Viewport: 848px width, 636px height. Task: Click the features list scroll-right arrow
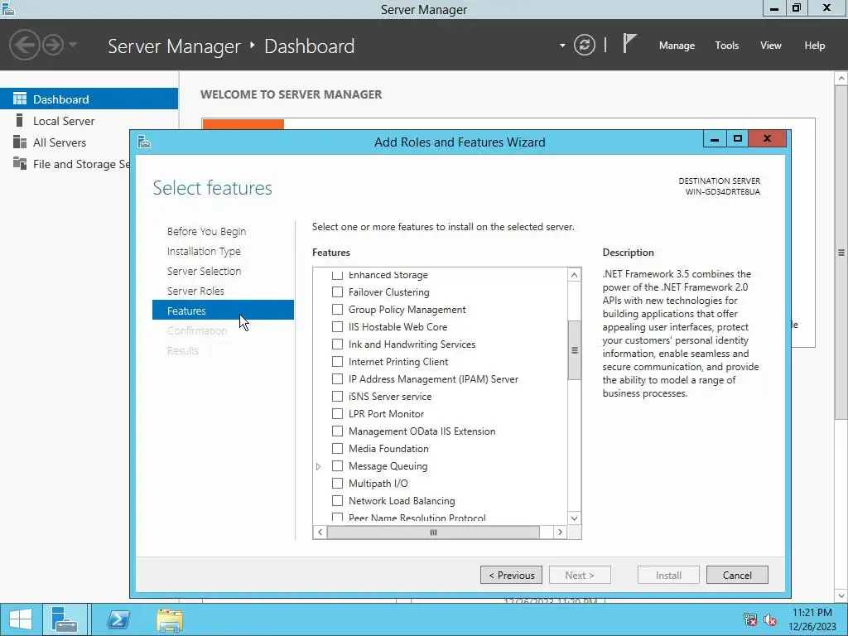pyautogui.click(x=561, y=532)
